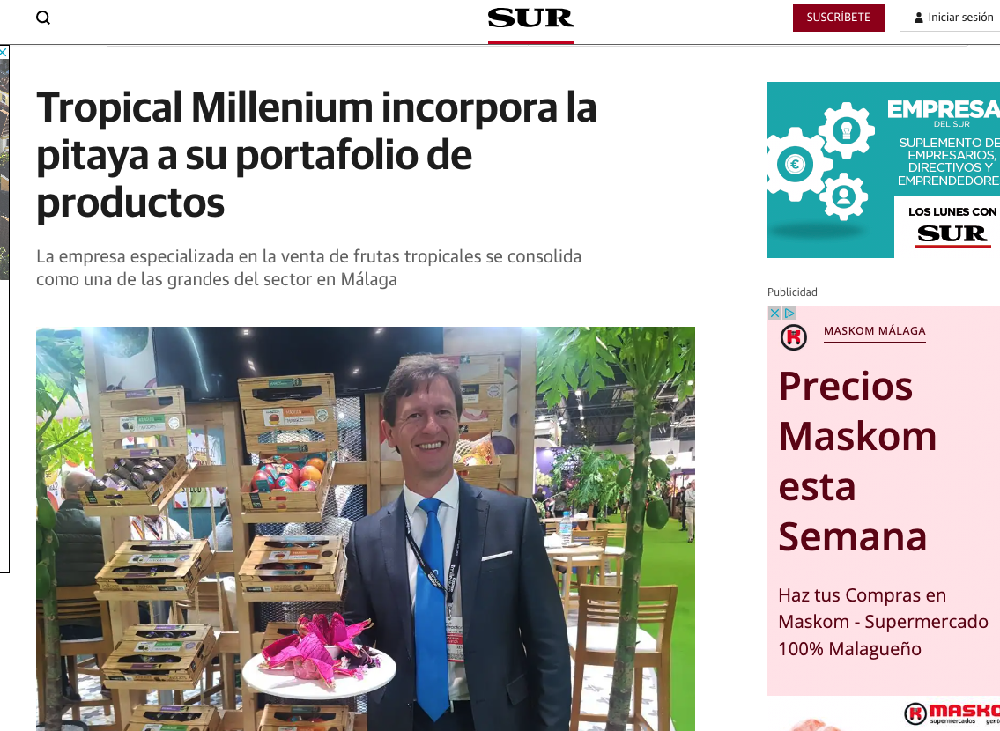1000x731 pixels.
Task: Click the Publicidad label
Action: pyautogui.click(x=792, y=292)
